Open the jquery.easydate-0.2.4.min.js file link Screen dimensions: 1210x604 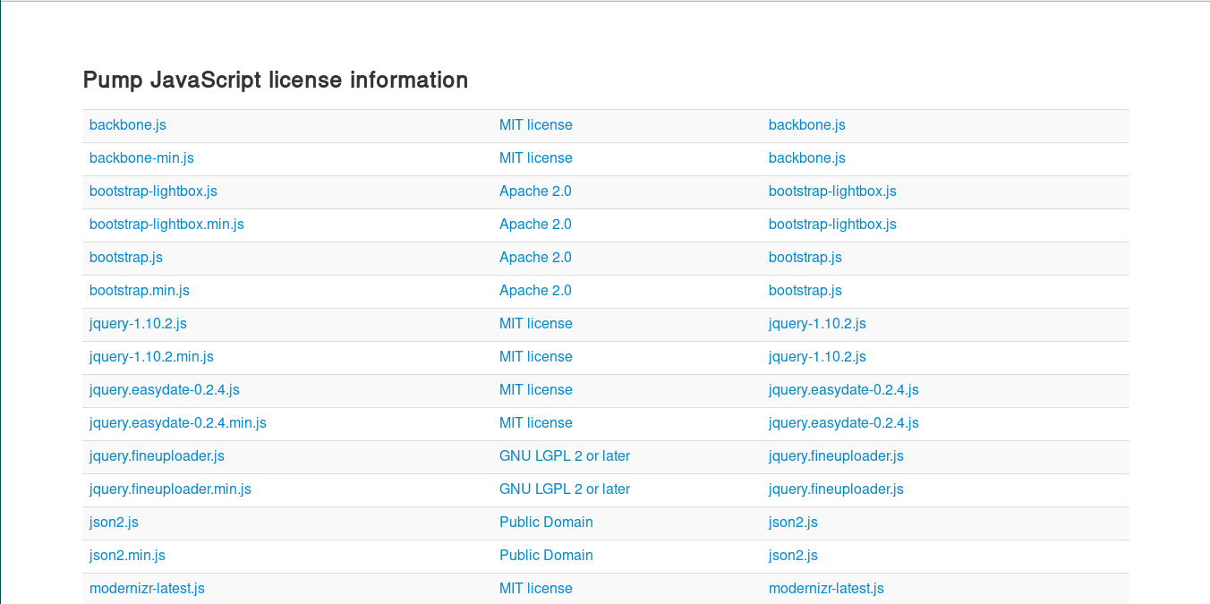(x=178, y=423)
